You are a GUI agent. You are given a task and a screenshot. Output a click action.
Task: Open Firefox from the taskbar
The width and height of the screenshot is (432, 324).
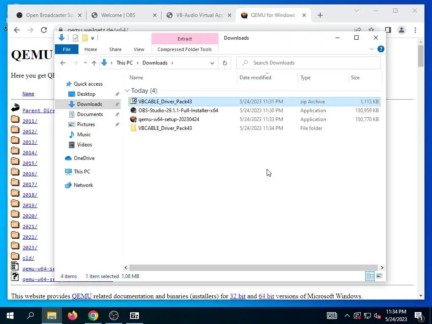click(73, 316)
